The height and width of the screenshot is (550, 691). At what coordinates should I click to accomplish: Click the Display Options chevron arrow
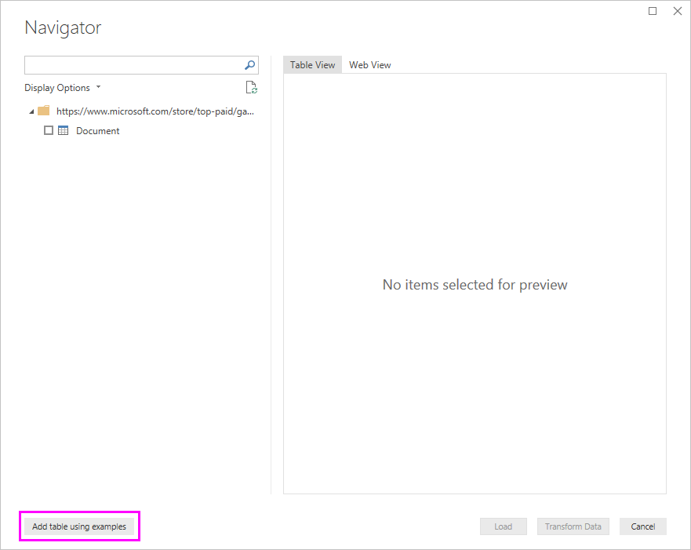(x=98, y=87)
